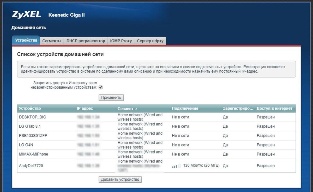Image resolution: width=313 pixels, height=192 pixels.
Task: Click Да registered cell for LG GTab 8.1
Action: [x=225, y=127]
